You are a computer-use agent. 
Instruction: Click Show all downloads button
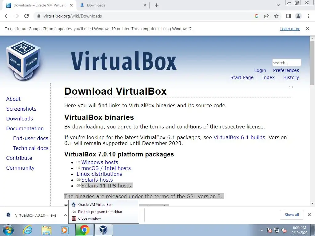click(x=292, y=215)
